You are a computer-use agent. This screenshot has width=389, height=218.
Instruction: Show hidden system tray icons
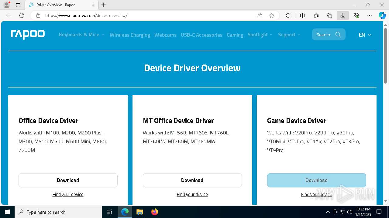point(328,212)
